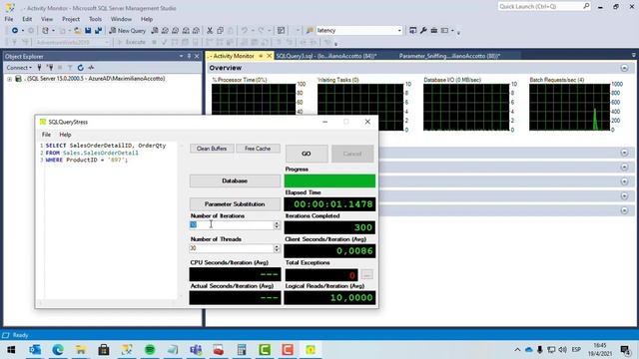Image resolution: width=639 pixels, height=359 pixels.
Task: Click the Copy icon in toolbar
Action: [x=220, y=31]
